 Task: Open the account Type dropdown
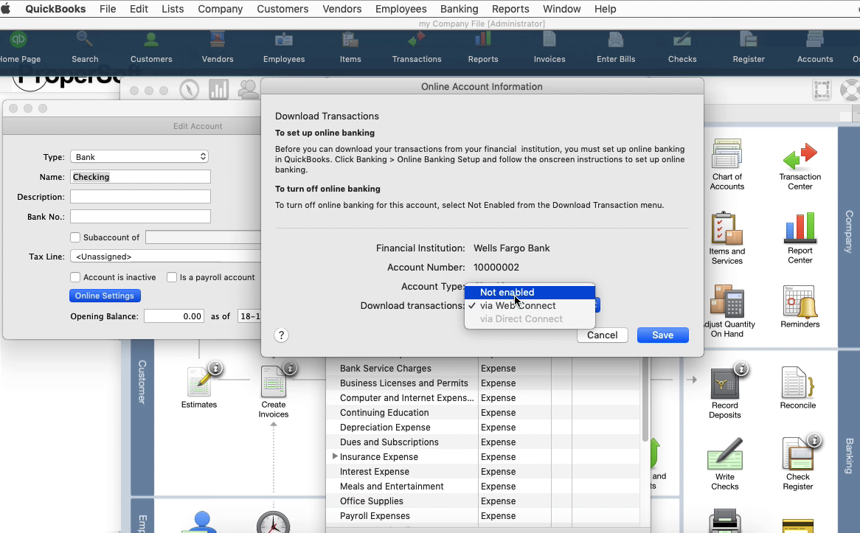coord(139,157)
